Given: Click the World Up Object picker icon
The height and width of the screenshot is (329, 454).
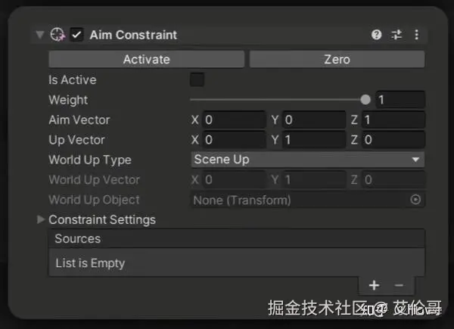Looking at the screenshot, I should pyautogui.click(x=415, y=200).
